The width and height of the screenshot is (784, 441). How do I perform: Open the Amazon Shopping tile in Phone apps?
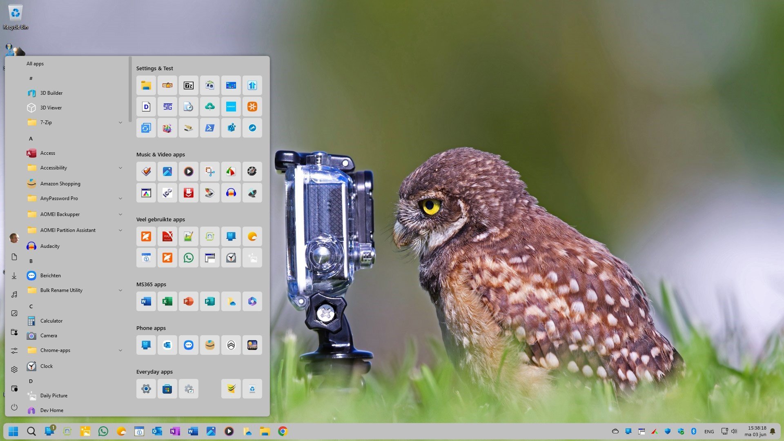coord(209,345)
